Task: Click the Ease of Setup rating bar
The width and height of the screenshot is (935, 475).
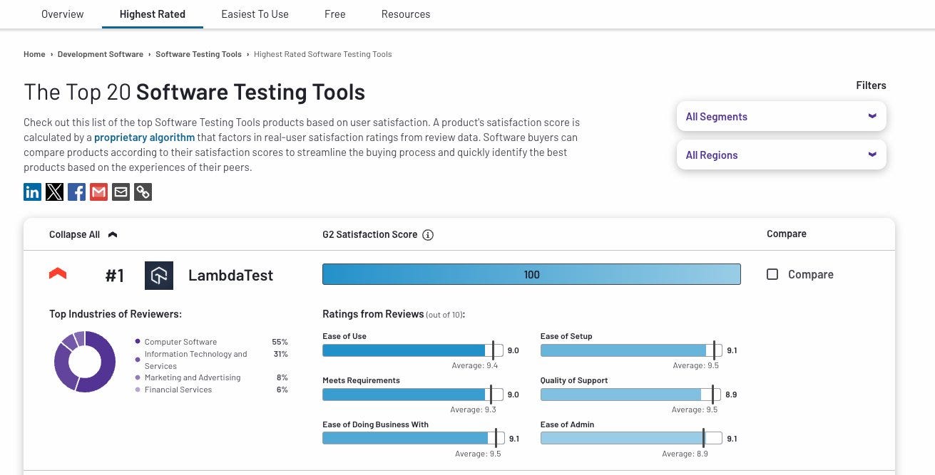Action: coord(631,350)
